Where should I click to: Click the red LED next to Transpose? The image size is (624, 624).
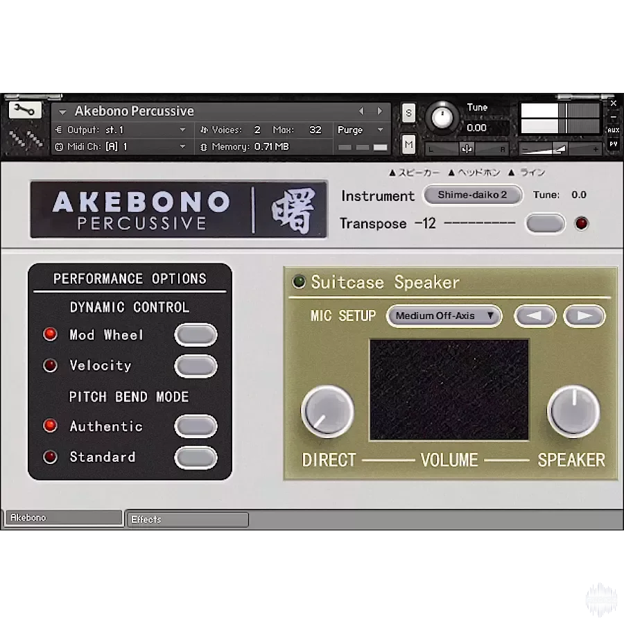pos(582,223)
